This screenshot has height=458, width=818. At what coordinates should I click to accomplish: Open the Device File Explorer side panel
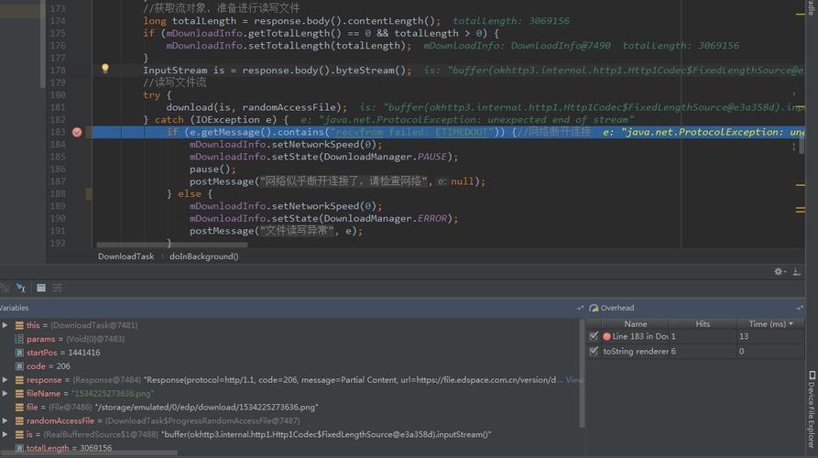click(812, 409)
